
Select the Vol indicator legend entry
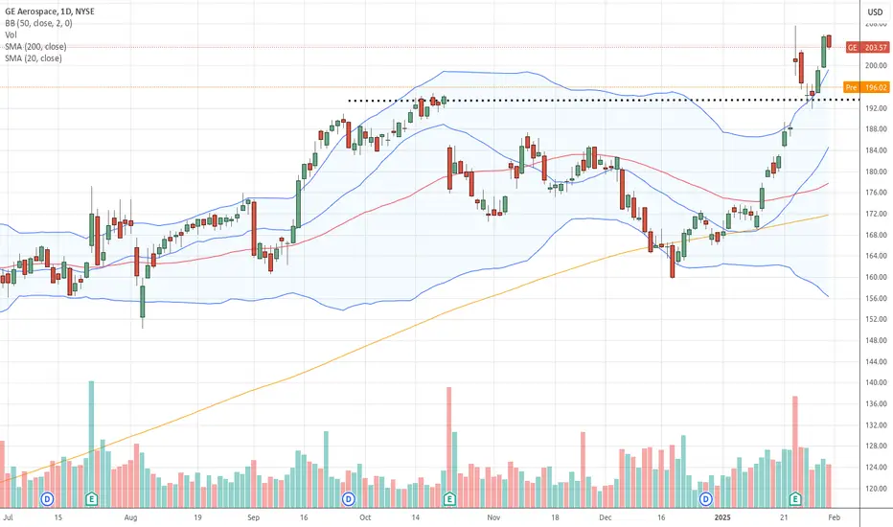pos(11,35)
